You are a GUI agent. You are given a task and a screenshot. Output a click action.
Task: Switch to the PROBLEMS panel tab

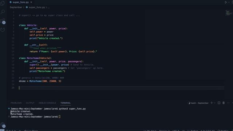(16, 103)
